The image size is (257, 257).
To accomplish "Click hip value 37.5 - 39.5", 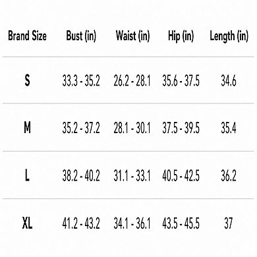I will (181, 128).
